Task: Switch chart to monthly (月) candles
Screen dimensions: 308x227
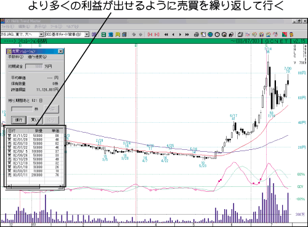Action: coord(118,35)
